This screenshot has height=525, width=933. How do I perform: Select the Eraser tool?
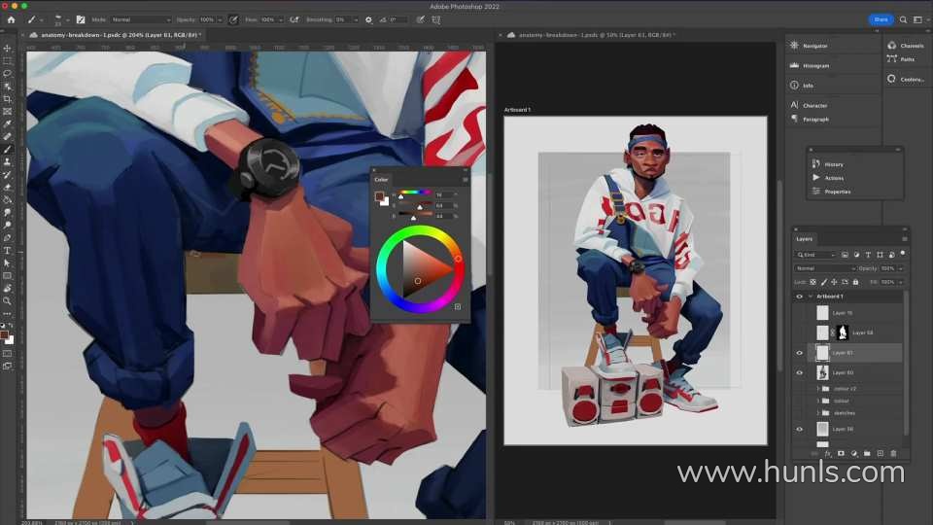[x=7, y=187]
